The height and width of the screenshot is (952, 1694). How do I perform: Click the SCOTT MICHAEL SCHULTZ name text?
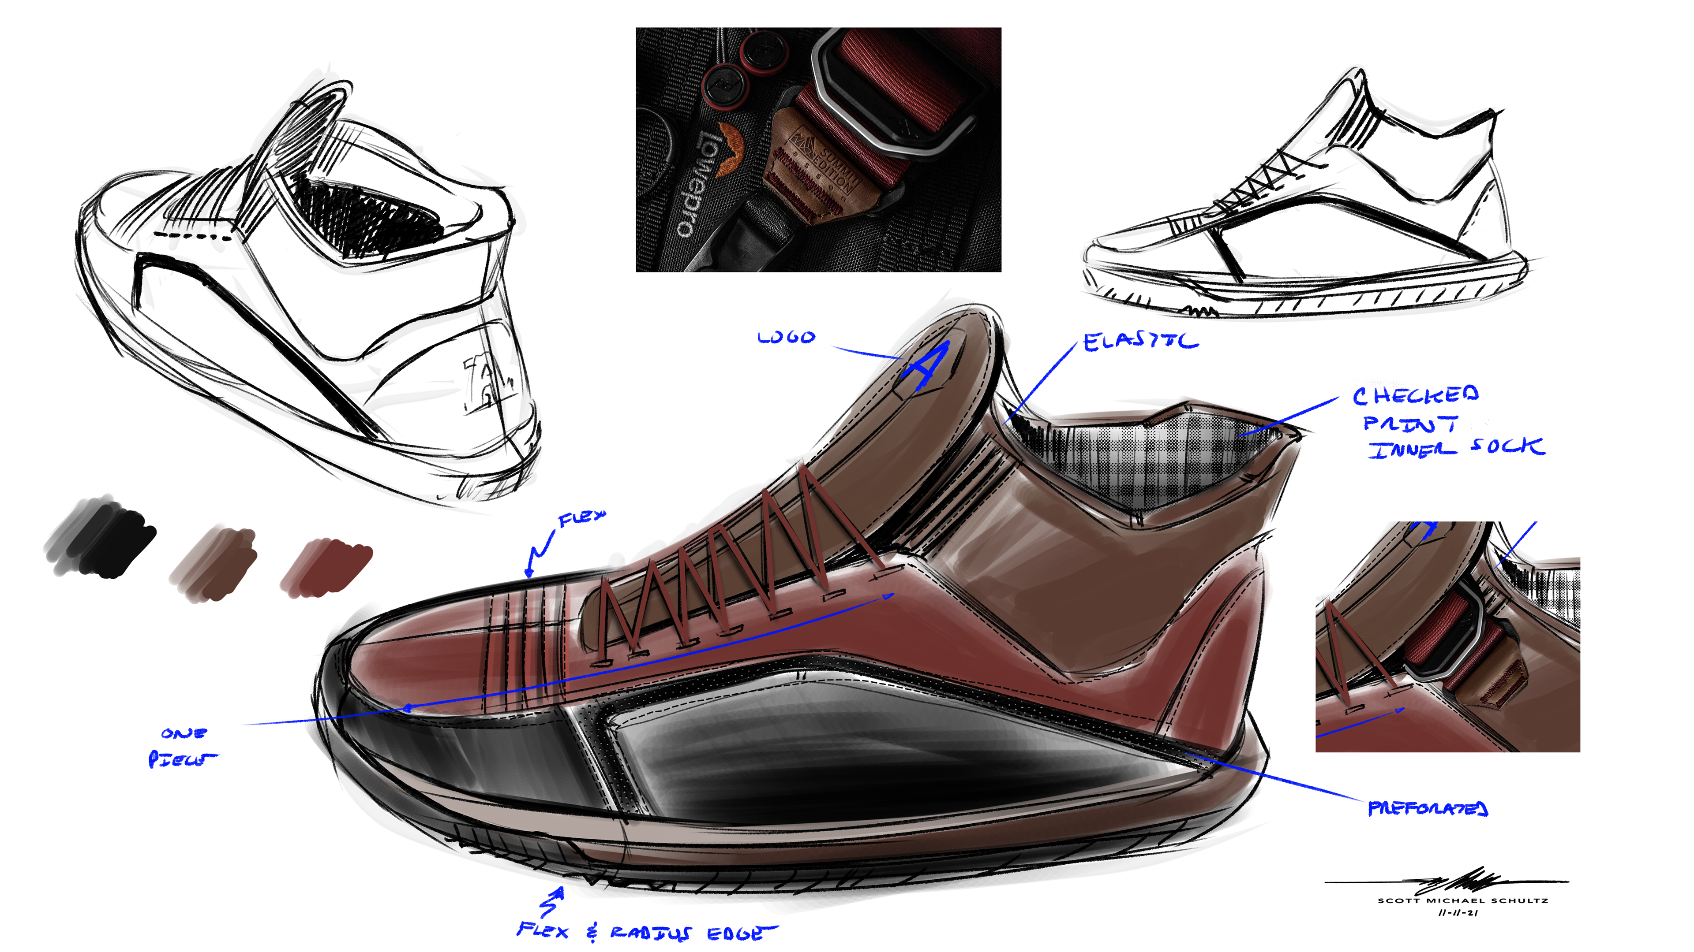[x=1462, y=901]
